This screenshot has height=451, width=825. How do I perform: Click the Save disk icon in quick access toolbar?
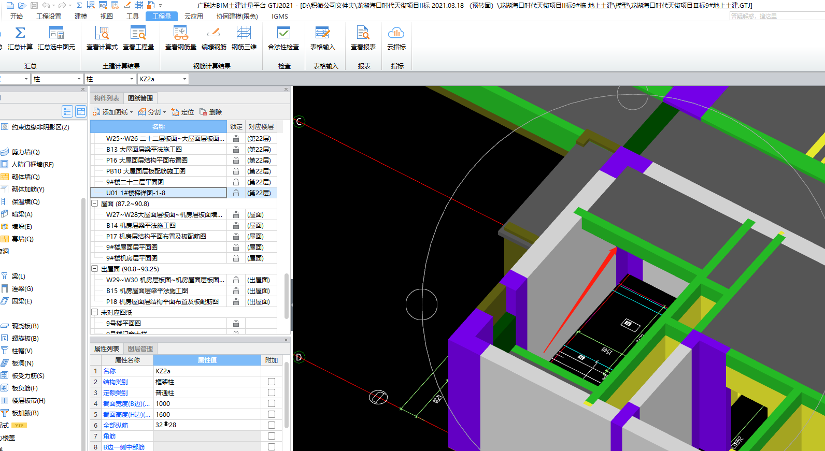click(34, 5)
